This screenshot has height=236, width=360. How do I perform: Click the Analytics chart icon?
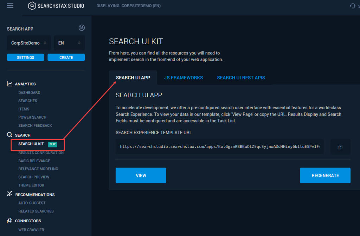coord(9,84)
